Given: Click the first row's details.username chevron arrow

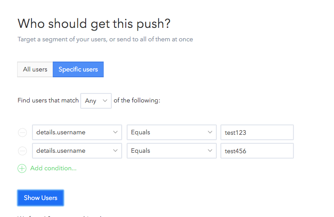Looking at the screenshot, I should (x=115, y=133).
